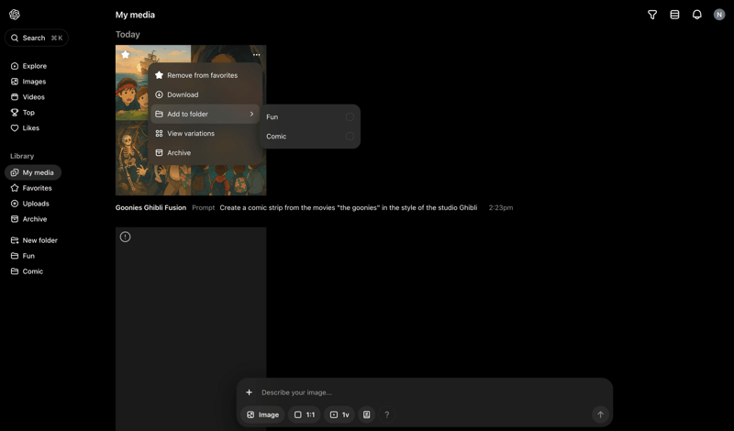The image size is (734, 431).
Task: Open Favorites in the Library
Action: coord(31,188)
